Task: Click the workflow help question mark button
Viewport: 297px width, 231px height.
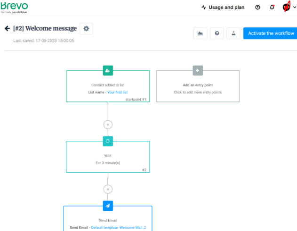Action: pyautogui.click(x=217, y=33)
